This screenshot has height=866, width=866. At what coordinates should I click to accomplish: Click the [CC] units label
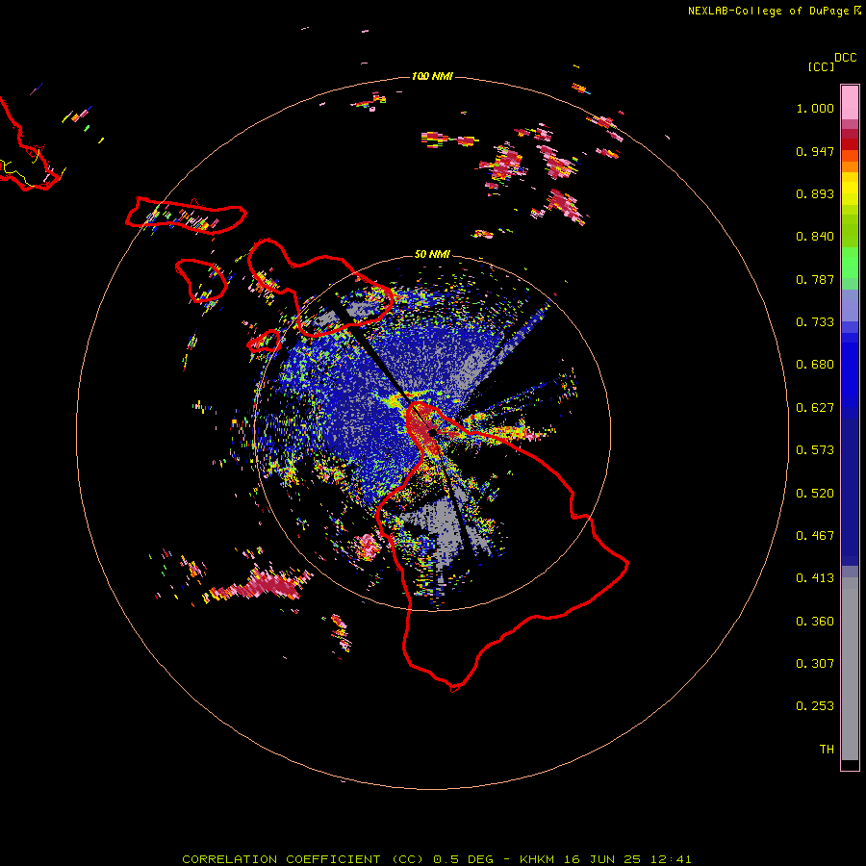pos(821,66)
